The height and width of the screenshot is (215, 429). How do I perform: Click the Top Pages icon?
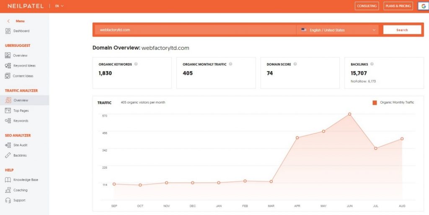(x=8, y=111)
